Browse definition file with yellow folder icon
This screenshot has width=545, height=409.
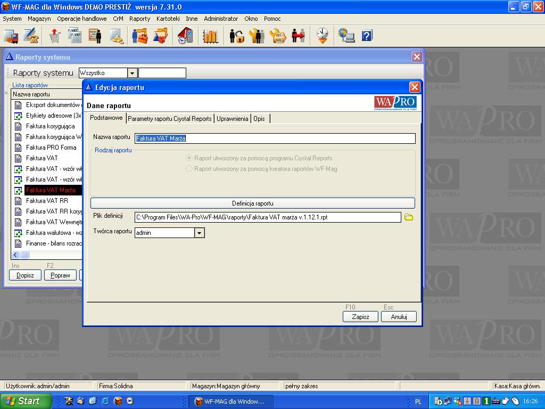[409, 217]
